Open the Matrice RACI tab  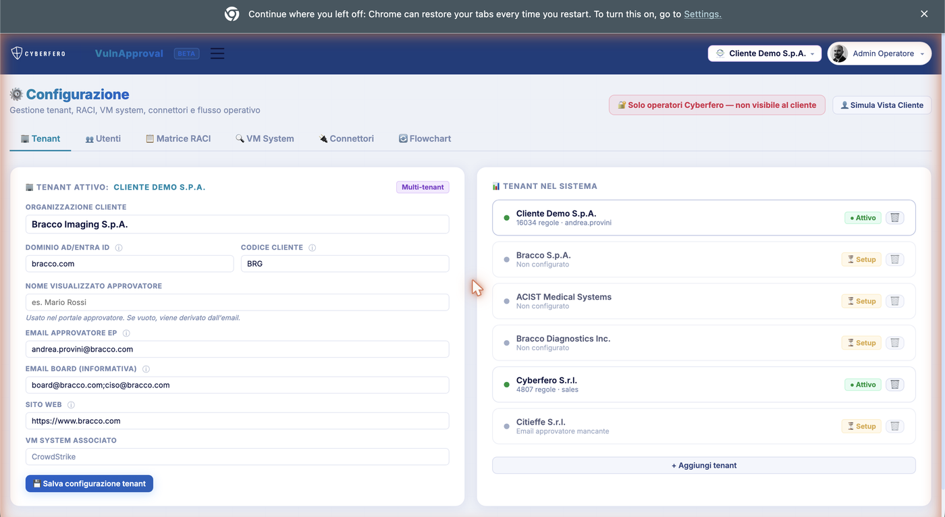pyautogui.click(x=178, y=138)
